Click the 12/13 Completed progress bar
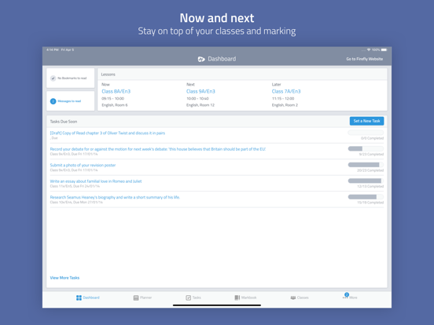The image size is (434, 325). (x=366, y=181)
